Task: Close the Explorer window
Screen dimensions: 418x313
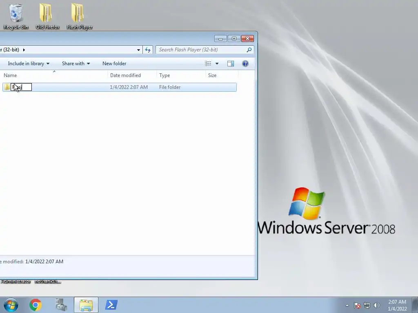Action: click(x=247, y=39)
